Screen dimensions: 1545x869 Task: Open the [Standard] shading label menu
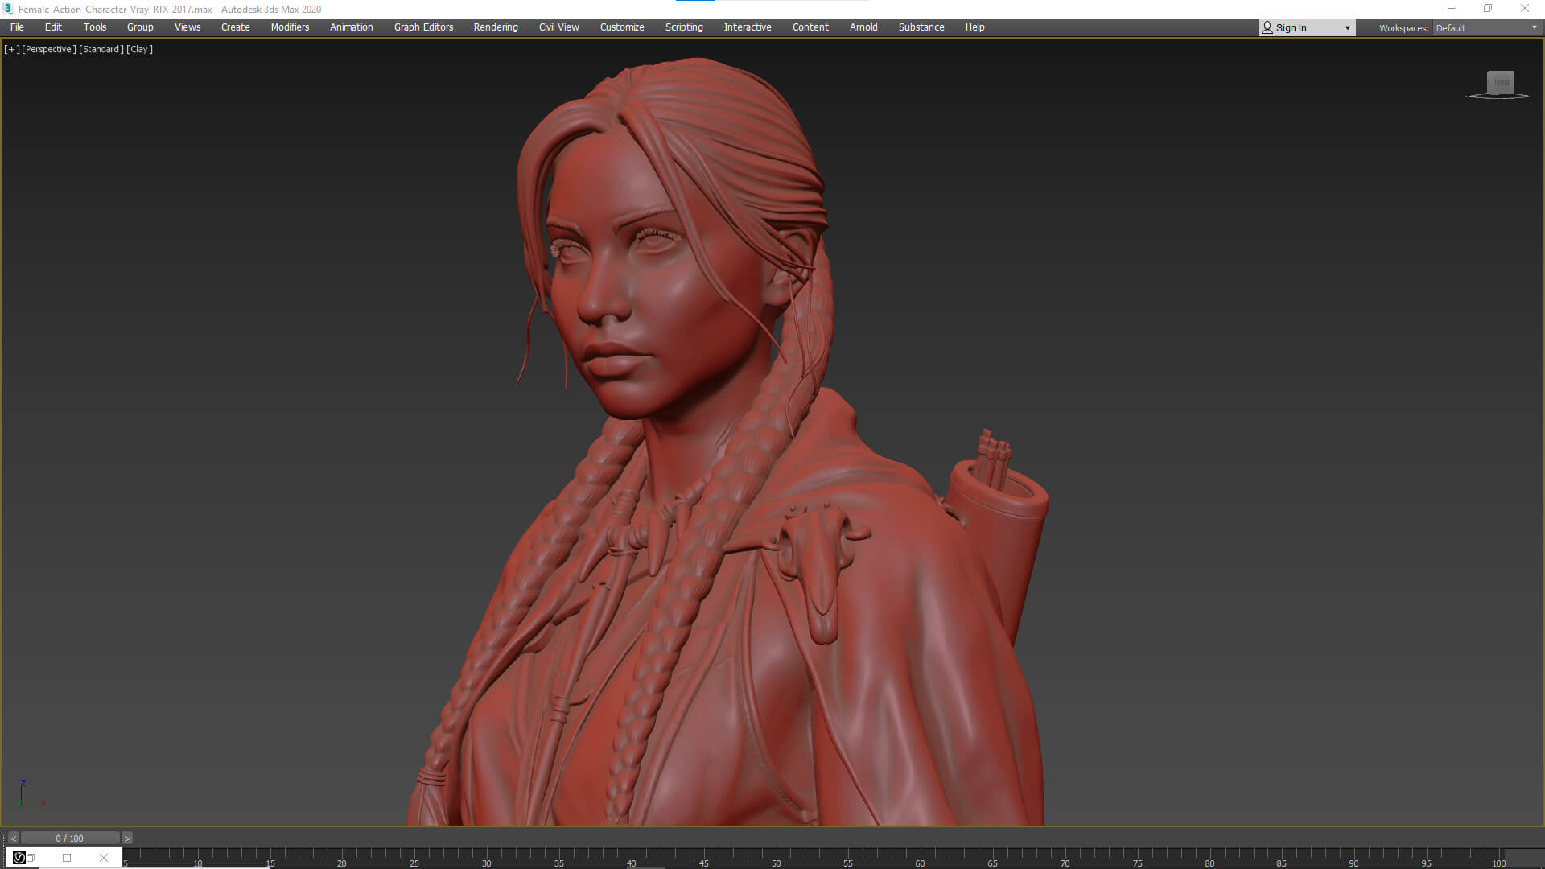point(101,49)
